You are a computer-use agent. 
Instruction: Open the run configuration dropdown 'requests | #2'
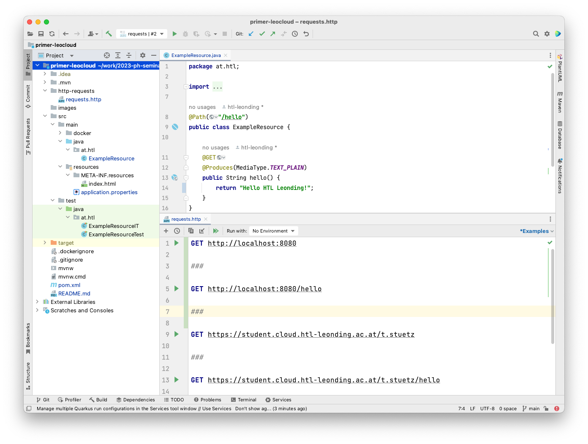[142, 34]
